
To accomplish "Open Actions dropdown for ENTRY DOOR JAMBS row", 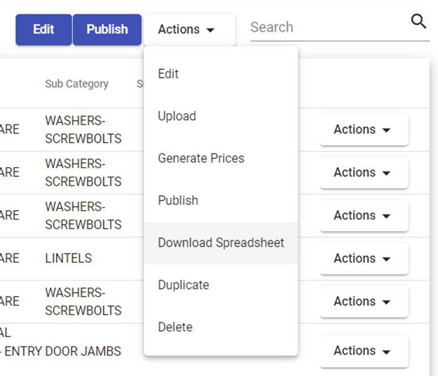I will click(364, 351).
